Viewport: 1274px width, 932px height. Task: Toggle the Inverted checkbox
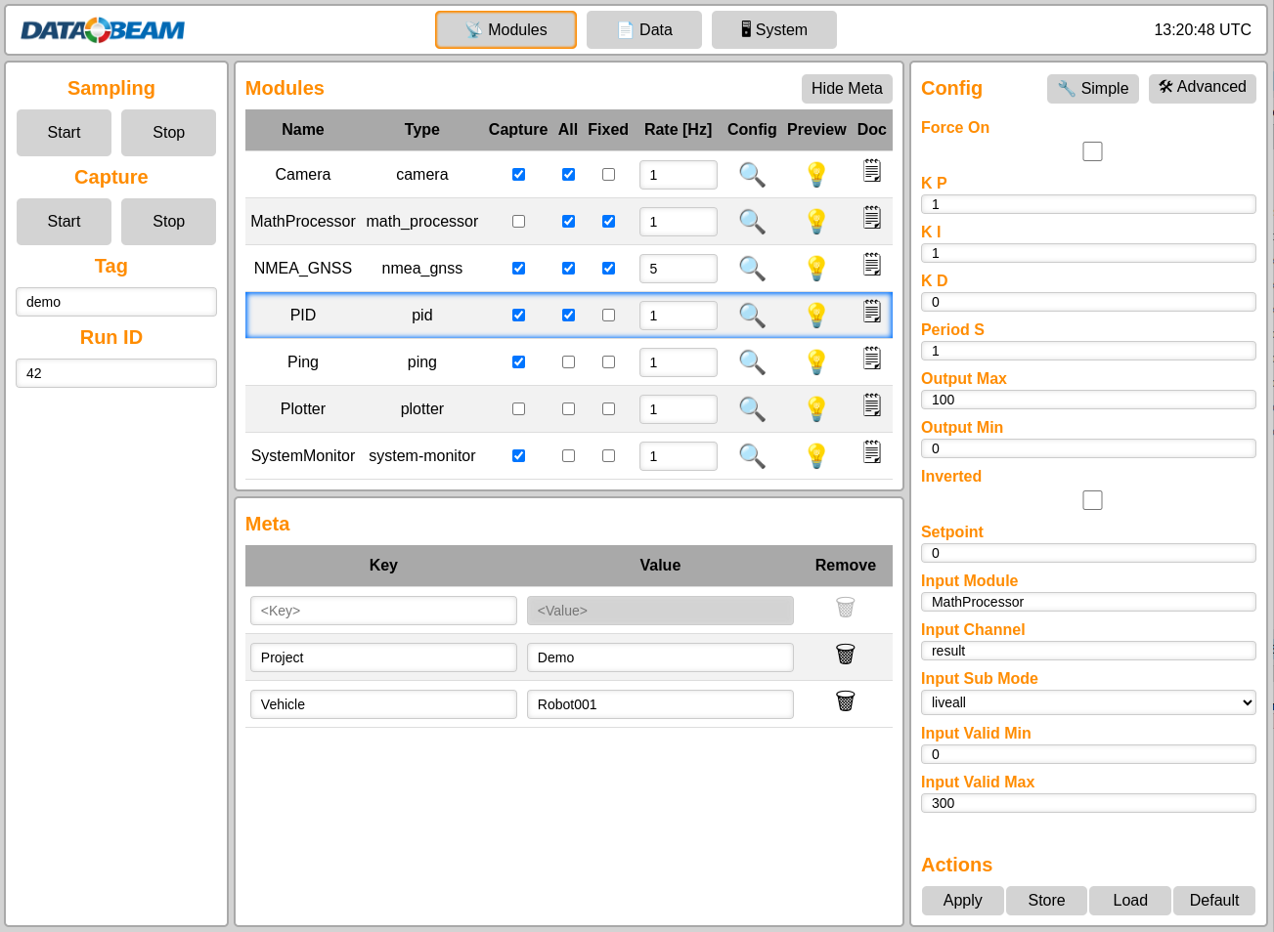point(1092,500)
